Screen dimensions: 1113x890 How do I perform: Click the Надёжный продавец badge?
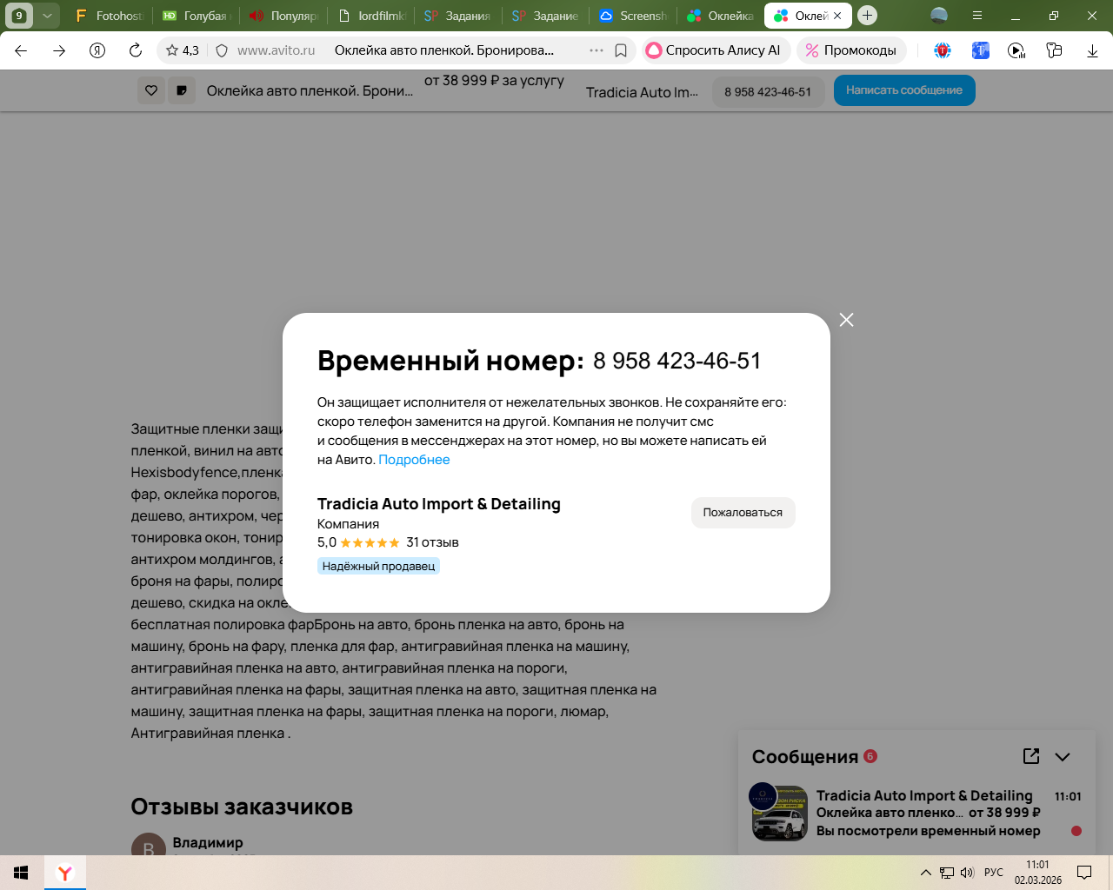point(378,566)
